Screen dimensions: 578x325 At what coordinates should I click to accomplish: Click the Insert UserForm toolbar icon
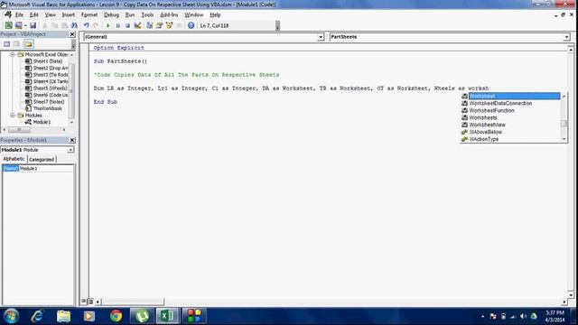(x=18, y=25)
